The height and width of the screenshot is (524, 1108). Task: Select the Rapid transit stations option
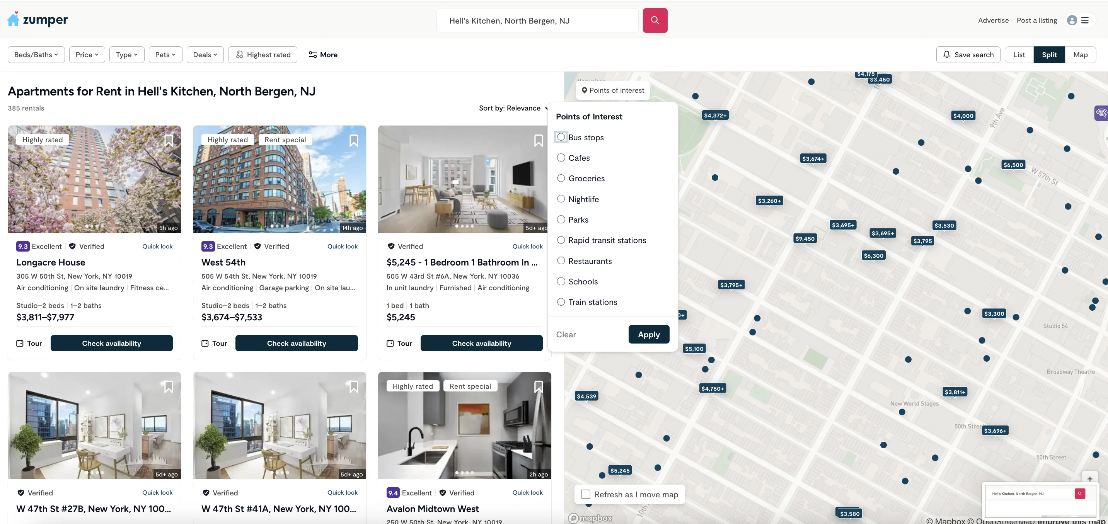coord(561,240)
